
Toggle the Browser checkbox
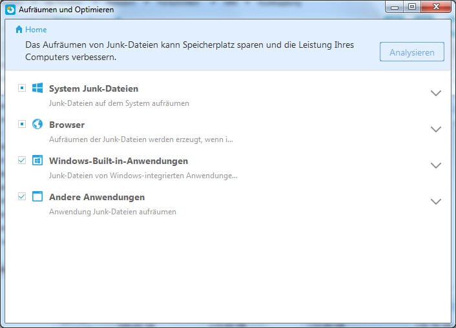22,124
